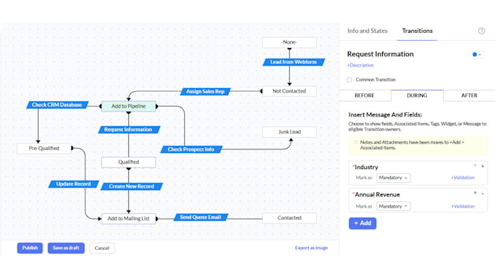Click the Export as image link
Viewport: 495px width, 279px height.
pyautogui.click(x=312, y=248)
